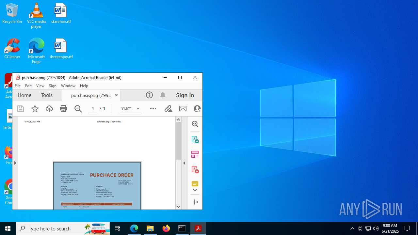
Task: Expand the left navigation pane arrow
Action: click(x=15, y=163)
